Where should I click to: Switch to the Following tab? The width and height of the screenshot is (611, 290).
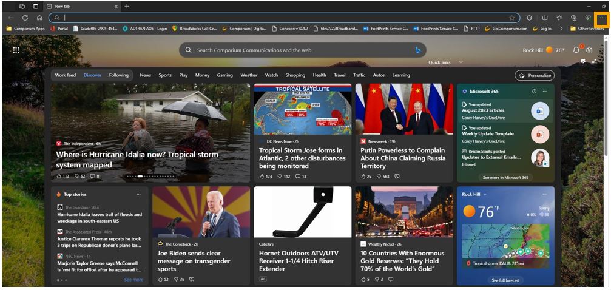118,75
